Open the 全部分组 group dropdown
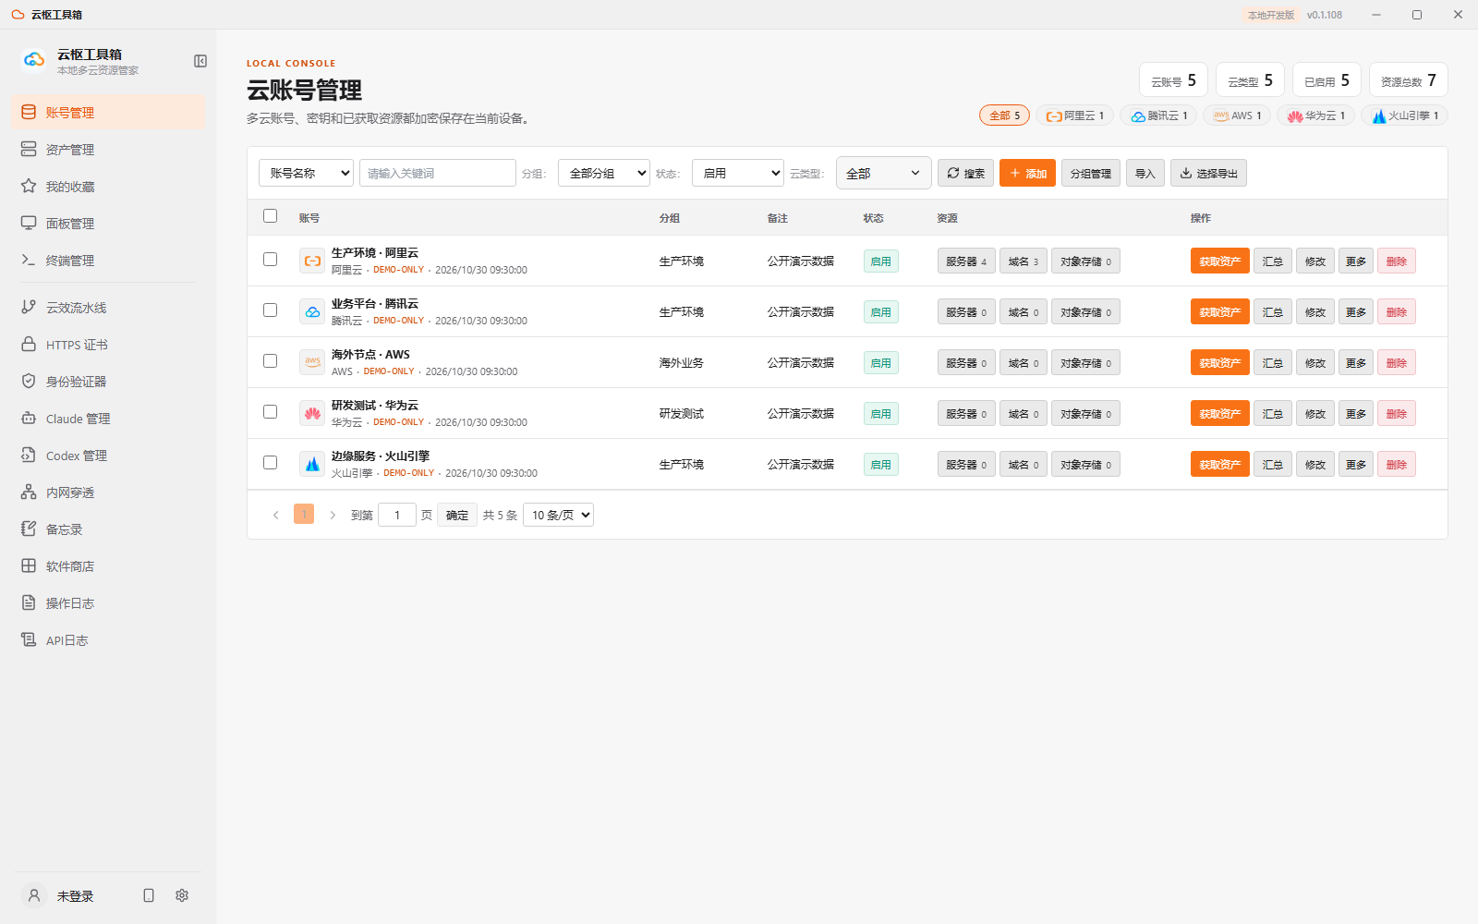Image resolution: width=1478 pixels, height=924 pixels. point(604,173)
